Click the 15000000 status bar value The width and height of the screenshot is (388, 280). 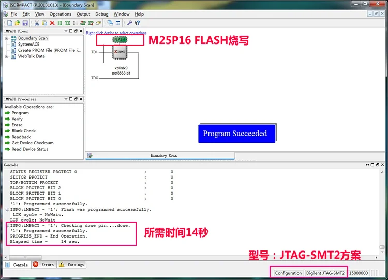[x=359, y=273]
